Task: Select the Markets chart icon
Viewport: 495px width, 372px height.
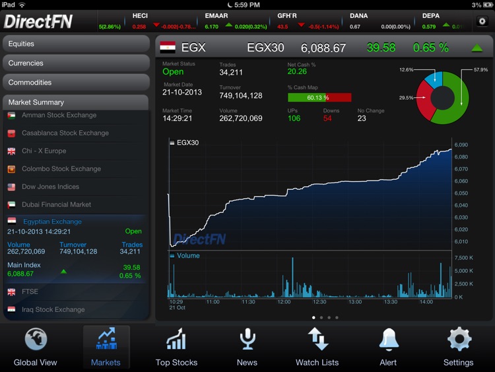Action: pyautogui.click(x=106, y=338)
